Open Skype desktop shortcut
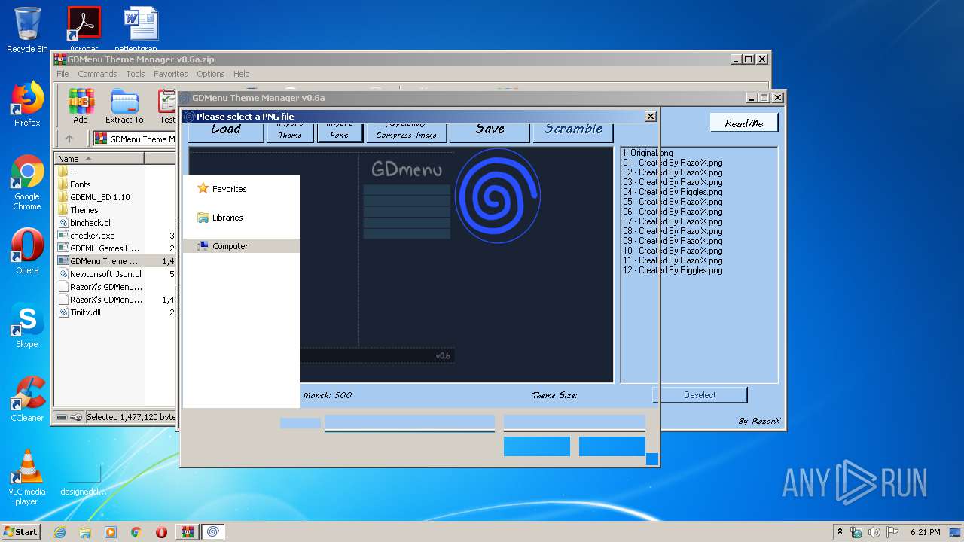The image size is (964, 542). tap(27, 325)
